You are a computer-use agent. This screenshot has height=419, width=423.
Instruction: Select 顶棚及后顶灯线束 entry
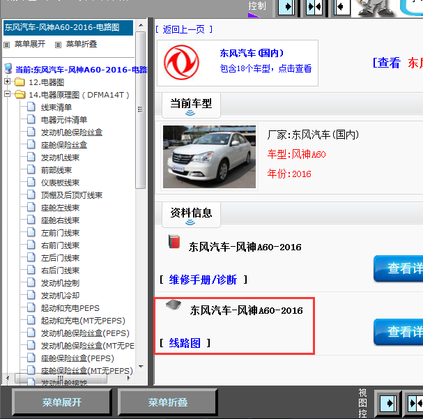(72, 195)
